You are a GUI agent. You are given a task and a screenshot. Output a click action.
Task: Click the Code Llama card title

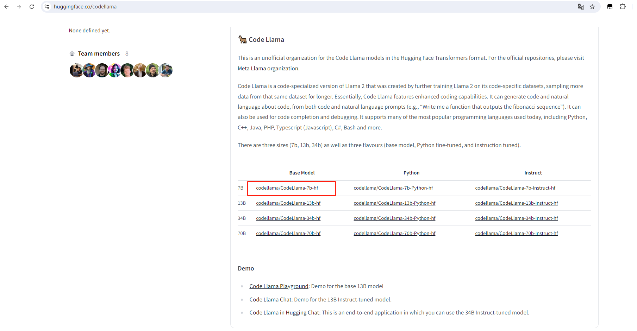[x=267, y=40]
